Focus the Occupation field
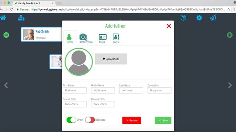Image resolution: width=236 pixels, height=132 pixels. (159, 91)
